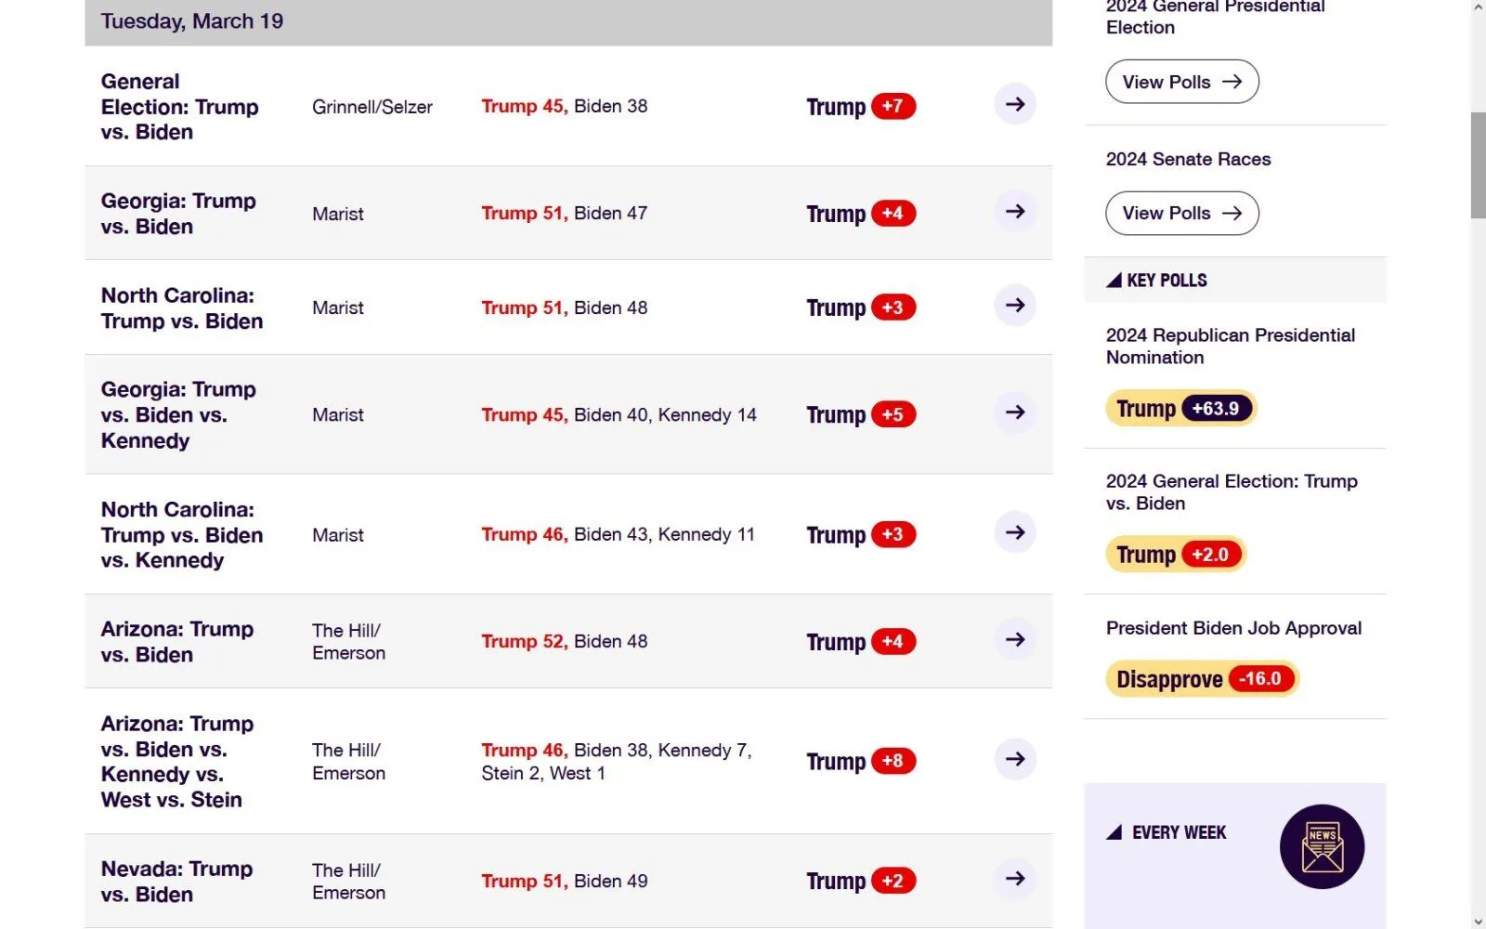The width and height of the screenshot is (1486, 929).
Task: Click arrow for Arizona Trump vs. Biden poll
Action: click(x=1015, y=640)
